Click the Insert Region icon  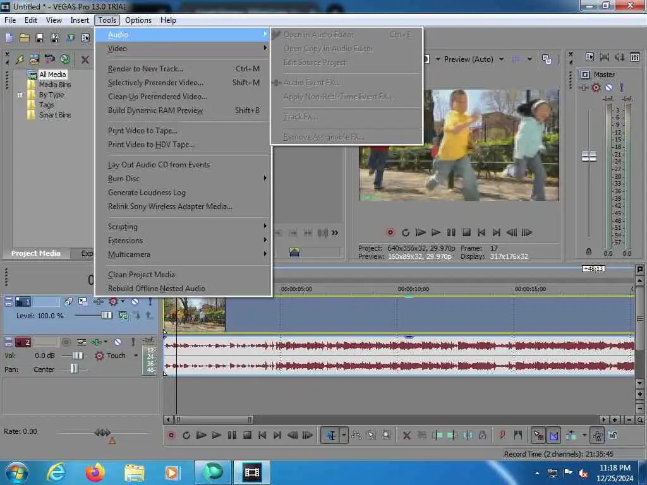click(518, 435)
